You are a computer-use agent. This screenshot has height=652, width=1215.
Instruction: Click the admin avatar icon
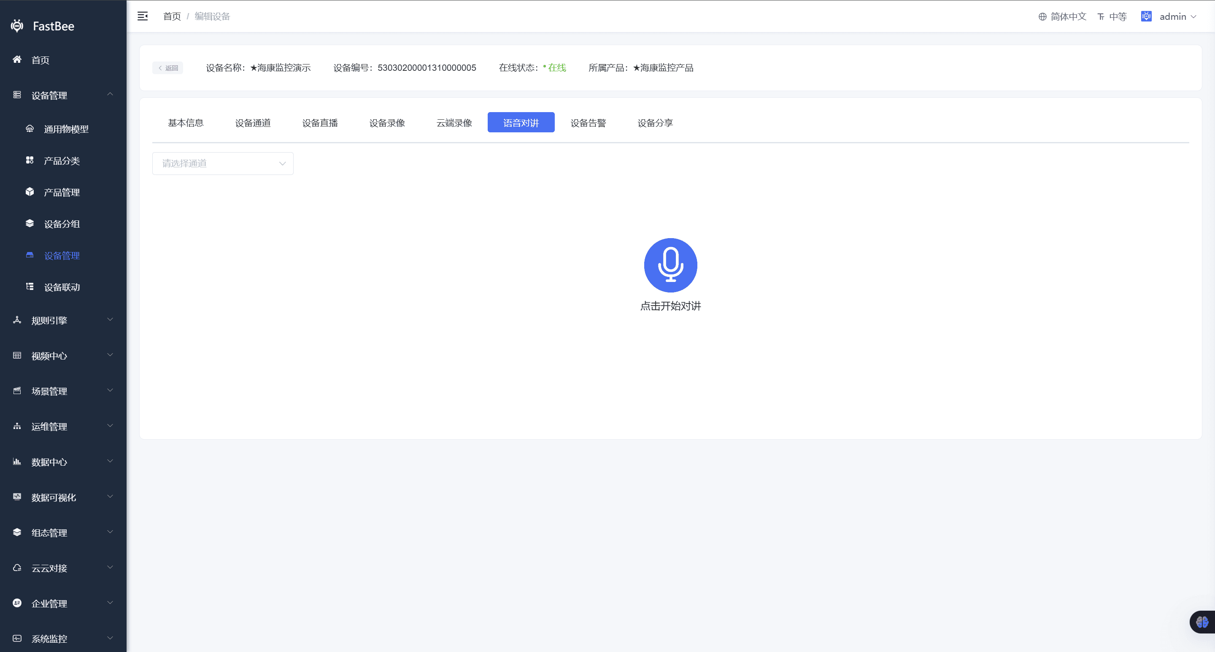(x=1146, y=16)
